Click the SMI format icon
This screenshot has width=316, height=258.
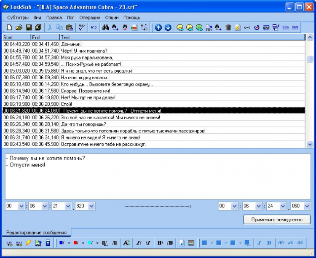point(295,27)
